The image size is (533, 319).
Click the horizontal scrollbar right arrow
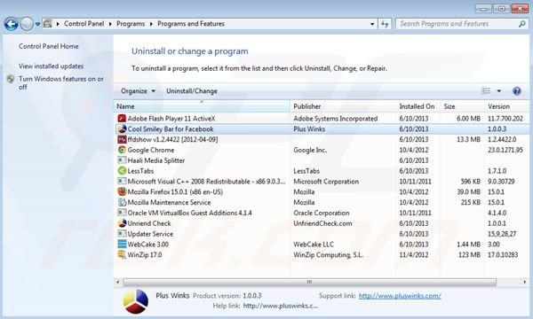pyautogui.click(x=525, y=282)
